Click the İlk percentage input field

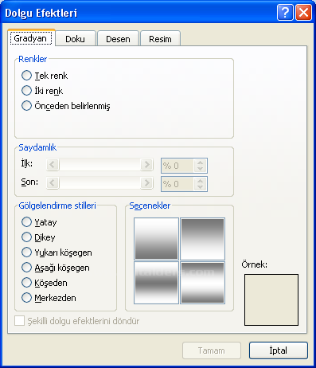tap(178, 166)
